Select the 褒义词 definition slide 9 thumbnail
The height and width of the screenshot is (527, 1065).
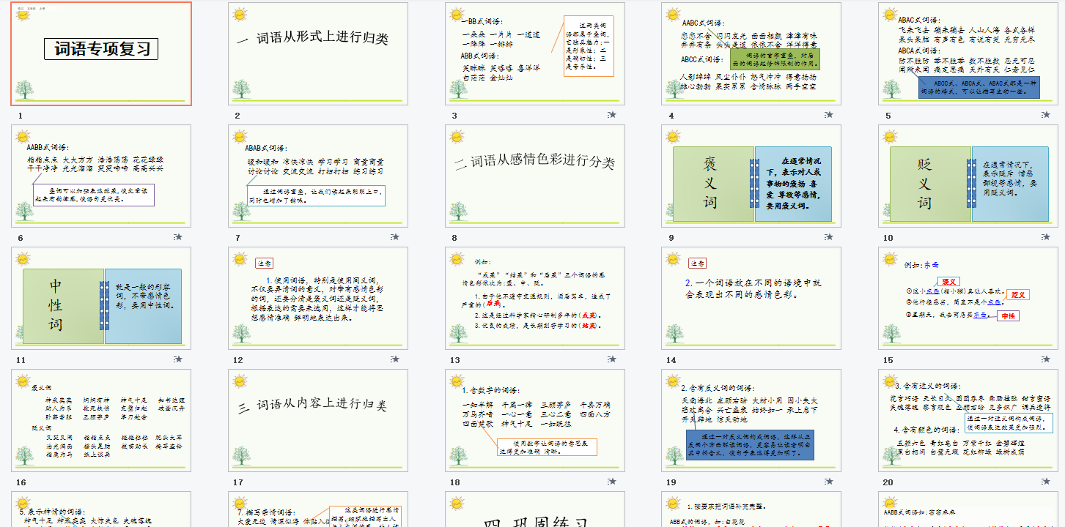pyautogui.click(x=751, y=176)
